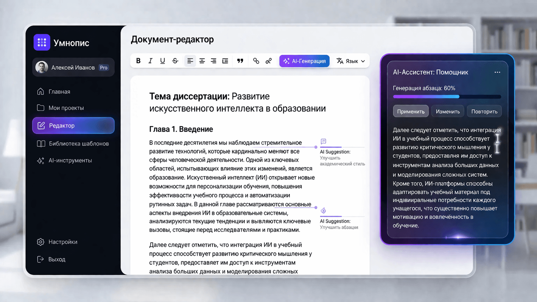Image resolution: width=537 pixels, height=302 pixels.
Task: Apply the generated paragraph with Применить
Action: coord(411,111)
